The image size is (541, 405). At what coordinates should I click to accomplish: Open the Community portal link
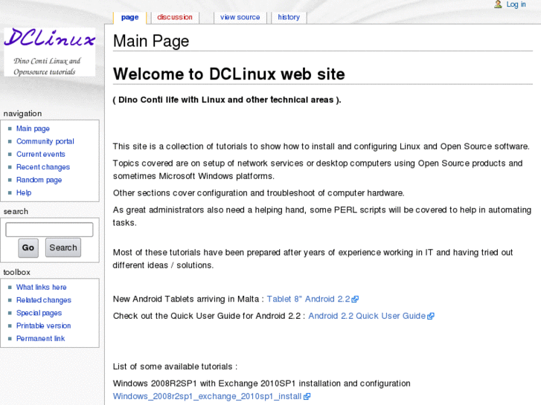[45, 141]
